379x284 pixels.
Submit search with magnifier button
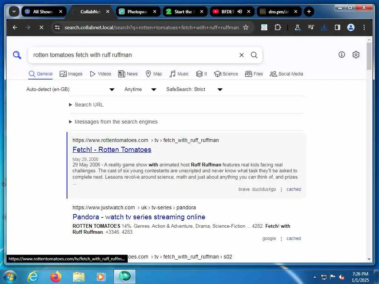point(254,55)
